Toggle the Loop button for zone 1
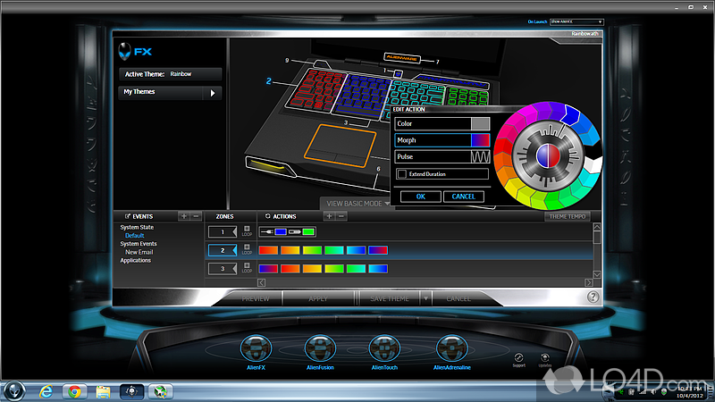The image size is (715, 402). pos(247,231)
